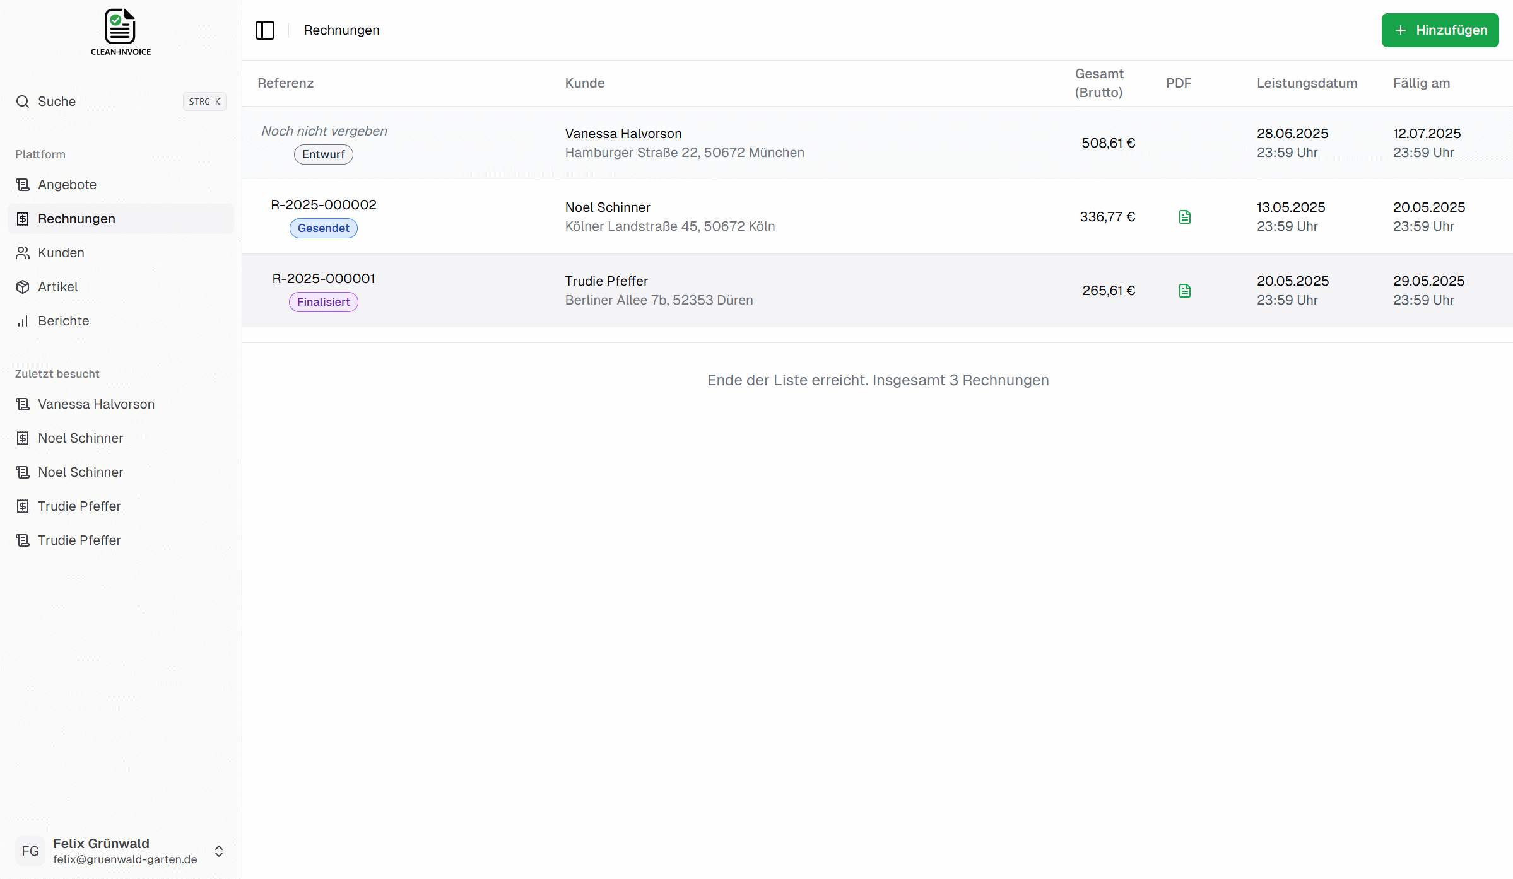
Task: Open Berichte in the sidebar
Action: 121,321
